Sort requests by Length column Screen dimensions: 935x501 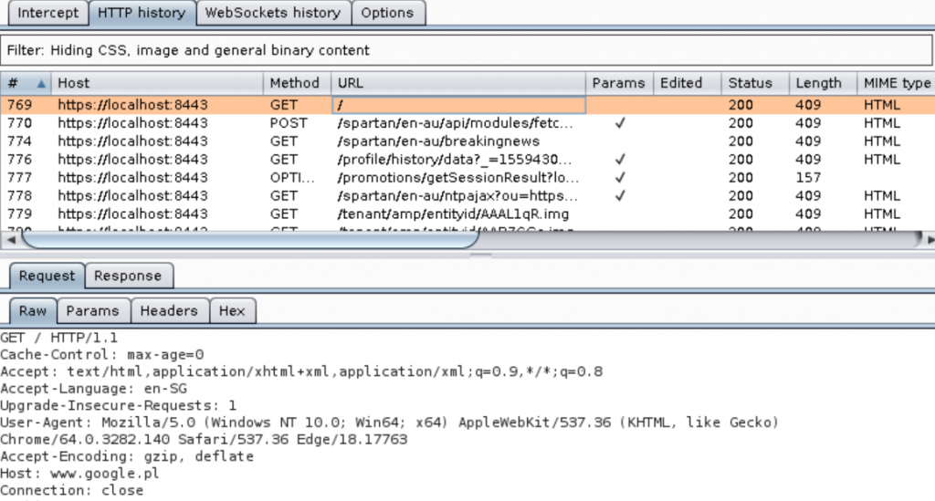tap(818, 83)
